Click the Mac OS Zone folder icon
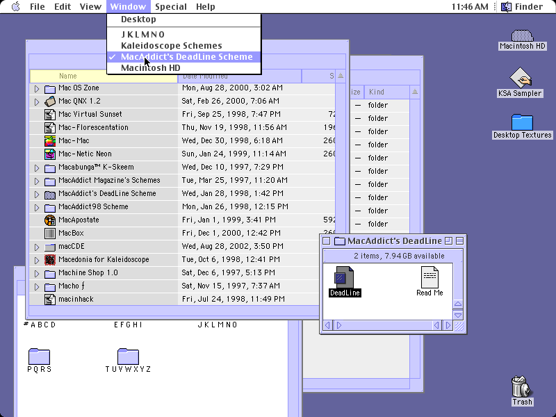The image size is (556, 417). [50, 88]
